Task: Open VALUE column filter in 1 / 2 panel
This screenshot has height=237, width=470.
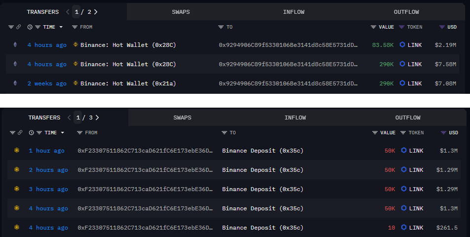Action: coord(373,27)
